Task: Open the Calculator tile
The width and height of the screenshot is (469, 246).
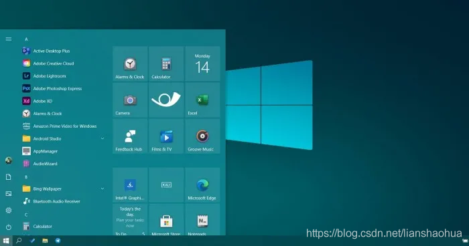Action: (166, 64)
